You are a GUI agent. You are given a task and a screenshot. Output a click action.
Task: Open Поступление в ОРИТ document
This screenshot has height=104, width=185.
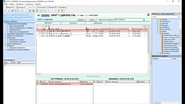point(170,45)
